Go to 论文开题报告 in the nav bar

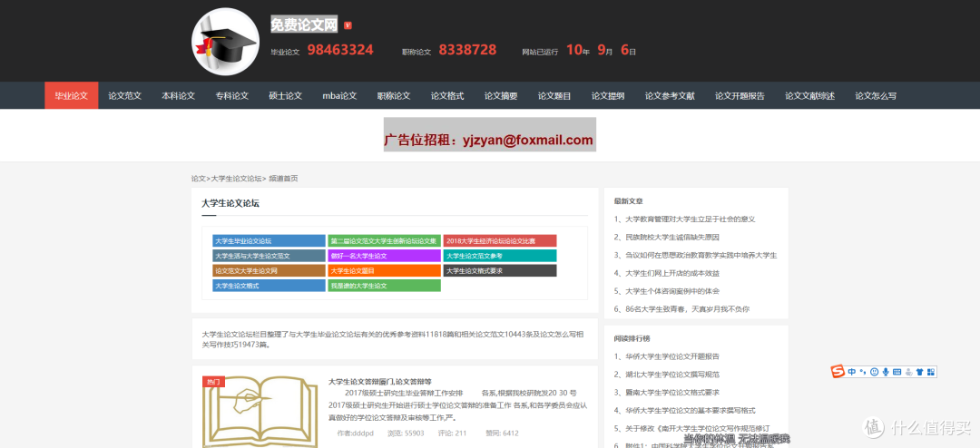click(740, 95)
